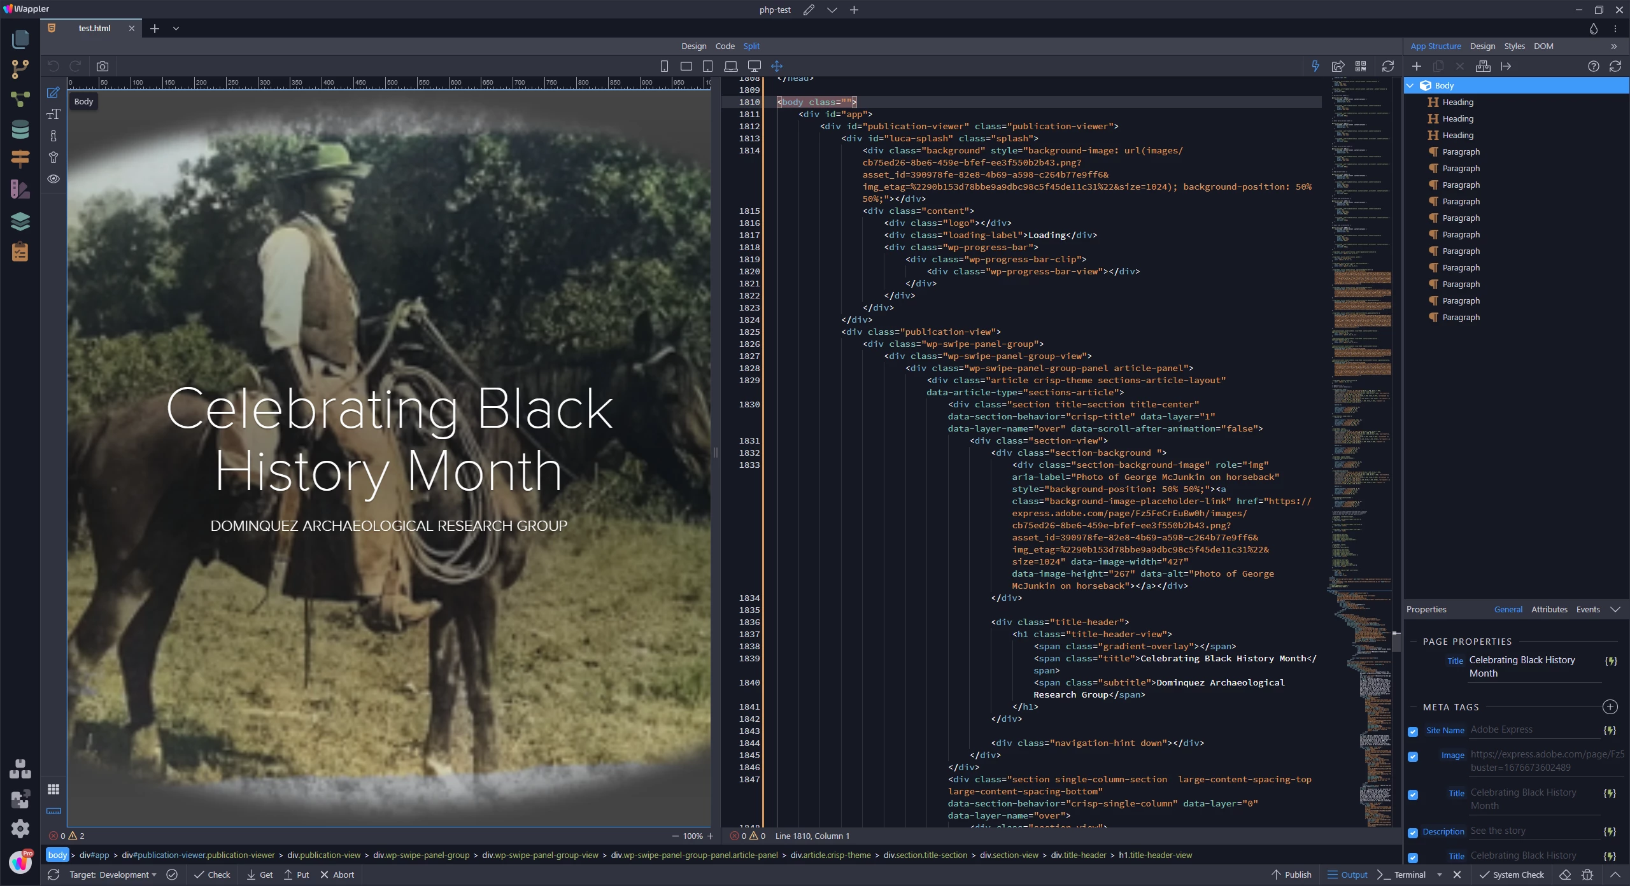
Task: Toggle the Description meta tag checkbox
Action: [x=1413, y=833]
